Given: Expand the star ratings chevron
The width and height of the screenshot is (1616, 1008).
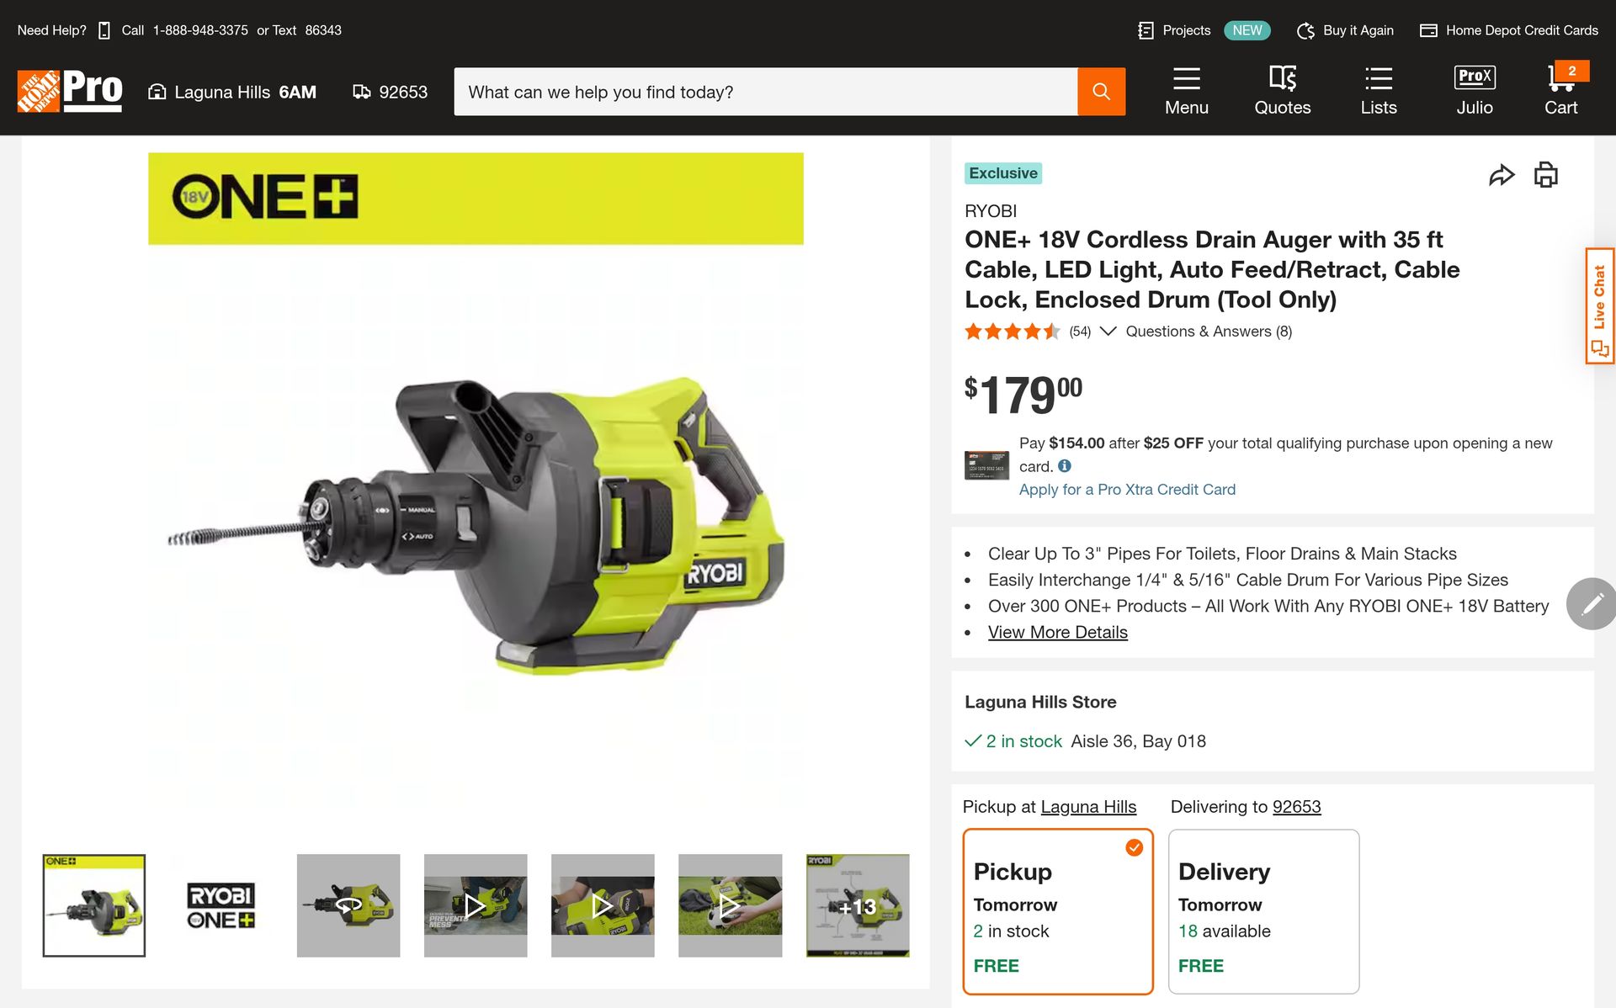Looking at the screenshot, I should pyautogui.click(x=1108, y=332).
